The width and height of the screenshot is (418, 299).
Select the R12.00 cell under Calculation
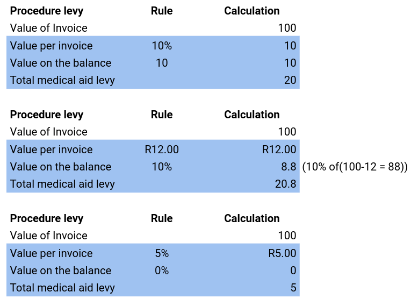[x=279, y=149]
